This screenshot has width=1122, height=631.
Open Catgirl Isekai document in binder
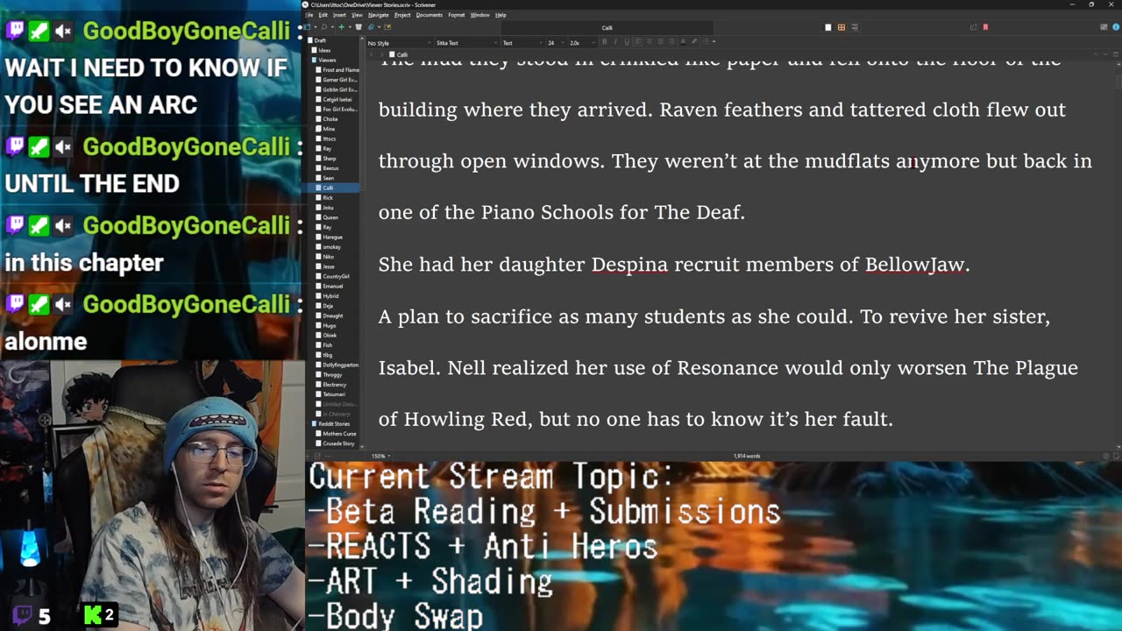tap(339, 99)
